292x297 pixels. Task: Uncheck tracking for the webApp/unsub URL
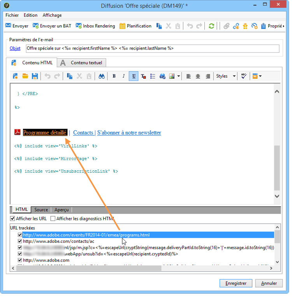(20, 254)
